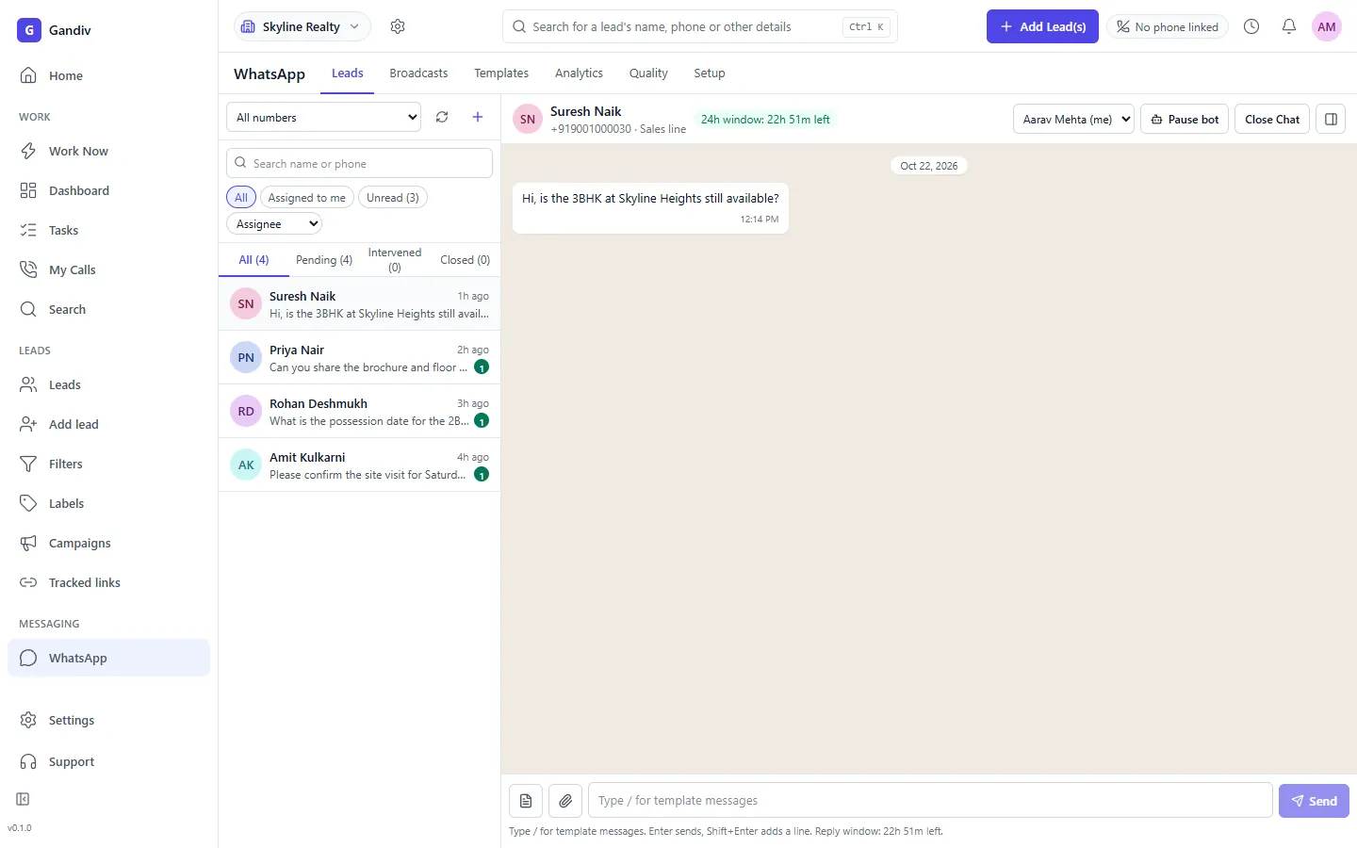Open Priya Nair's conversation

pos(359,358)
